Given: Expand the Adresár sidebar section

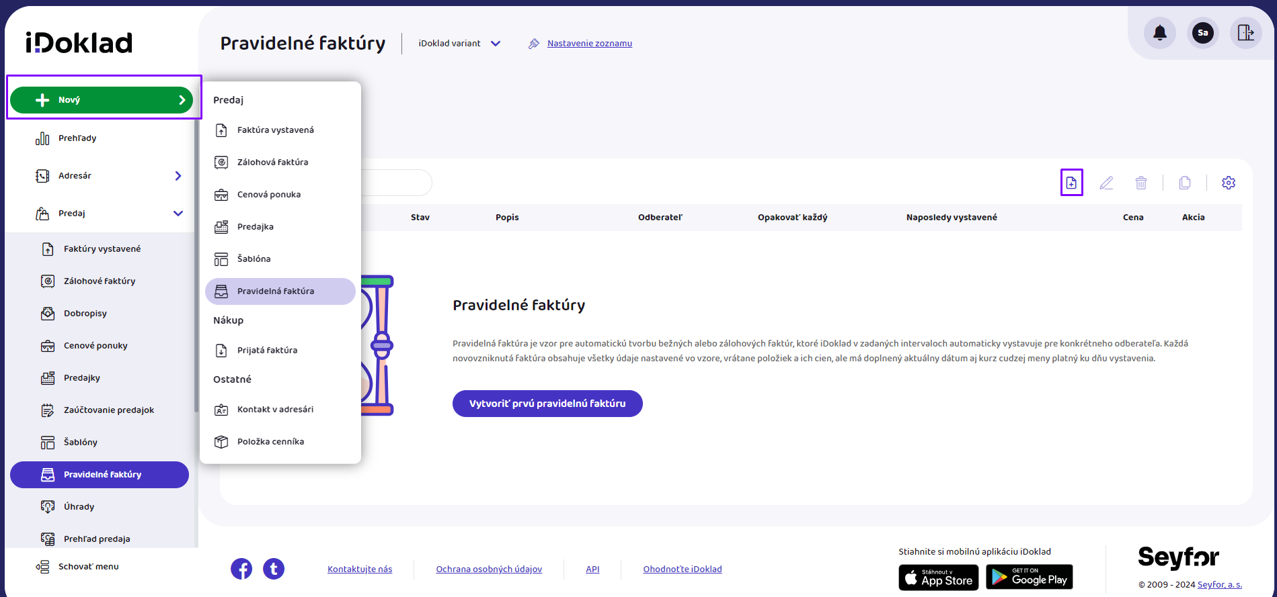Looking at the screenshot, I should pyautogui.click(x=178, y=176).
